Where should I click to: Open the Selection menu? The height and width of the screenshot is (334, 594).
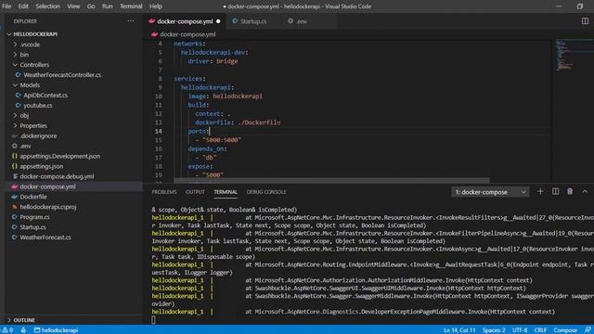click(47, 6)
